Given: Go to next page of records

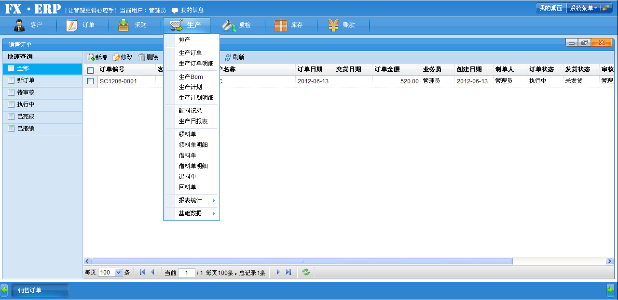Looking at the screenshot, I should point(278,272).
